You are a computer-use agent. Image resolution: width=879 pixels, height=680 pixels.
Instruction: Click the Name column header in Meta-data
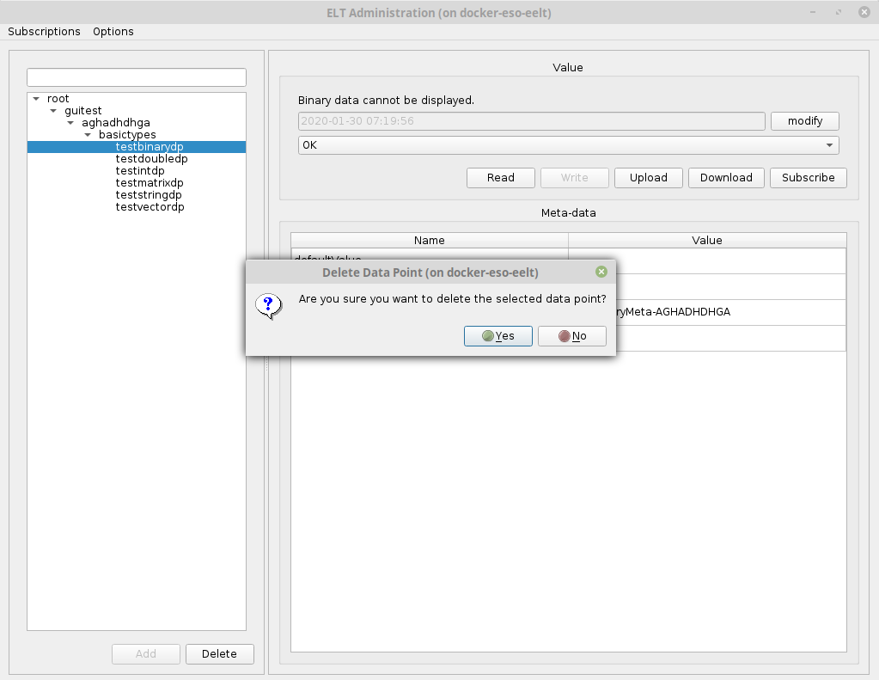429,241
